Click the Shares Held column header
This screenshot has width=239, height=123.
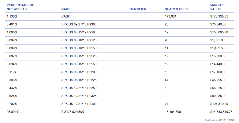[176, 9]
